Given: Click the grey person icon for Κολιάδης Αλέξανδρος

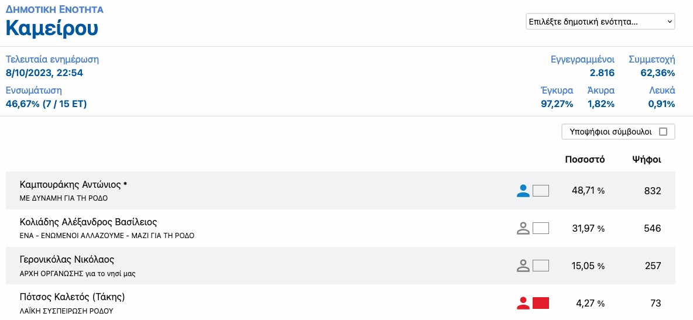Looking at the screenshot, I should tap(523, 229).
